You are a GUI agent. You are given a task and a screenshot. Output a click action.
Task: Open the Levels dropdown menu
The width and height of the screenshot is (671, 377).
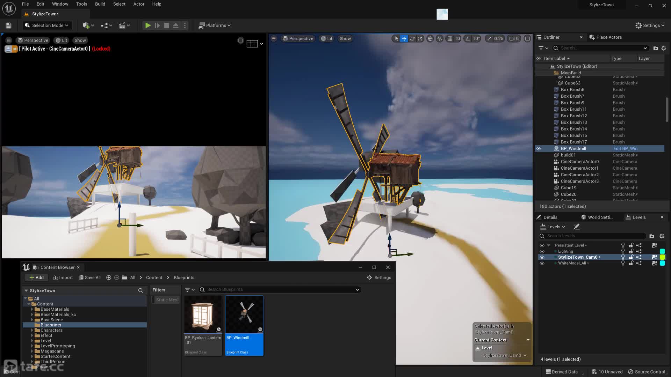[553, 227]
